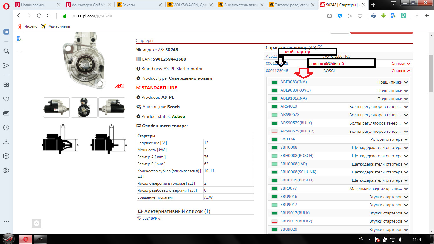Image resolution: width=434 pixels, height=244 pixels.
Task: Open reference numbers external link icon
Action: coord(320,47)
